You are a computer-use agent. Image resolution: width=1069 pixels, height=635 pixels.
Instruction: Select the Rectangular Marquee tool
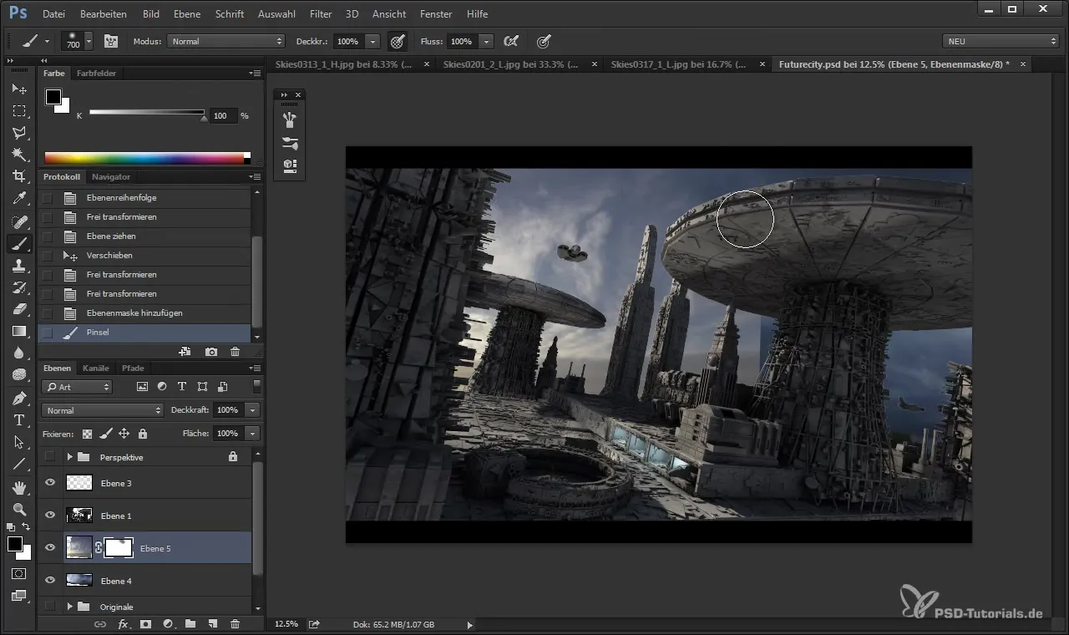[19, 110]
